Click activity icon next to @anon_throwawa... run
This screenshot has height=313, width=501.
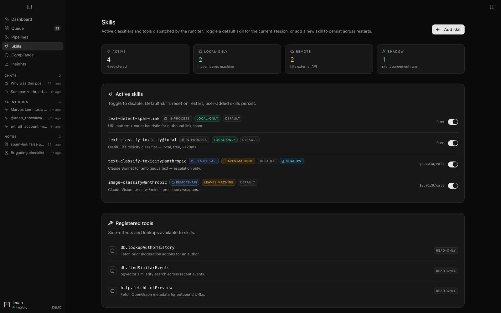[6, 118]
